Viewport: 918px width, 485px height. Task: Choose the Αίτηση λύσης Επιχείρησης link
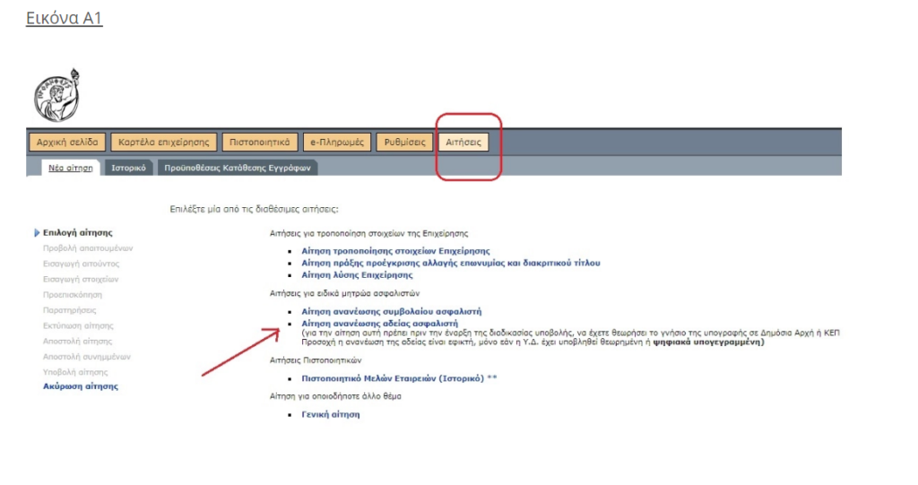[x=358, y=274]
